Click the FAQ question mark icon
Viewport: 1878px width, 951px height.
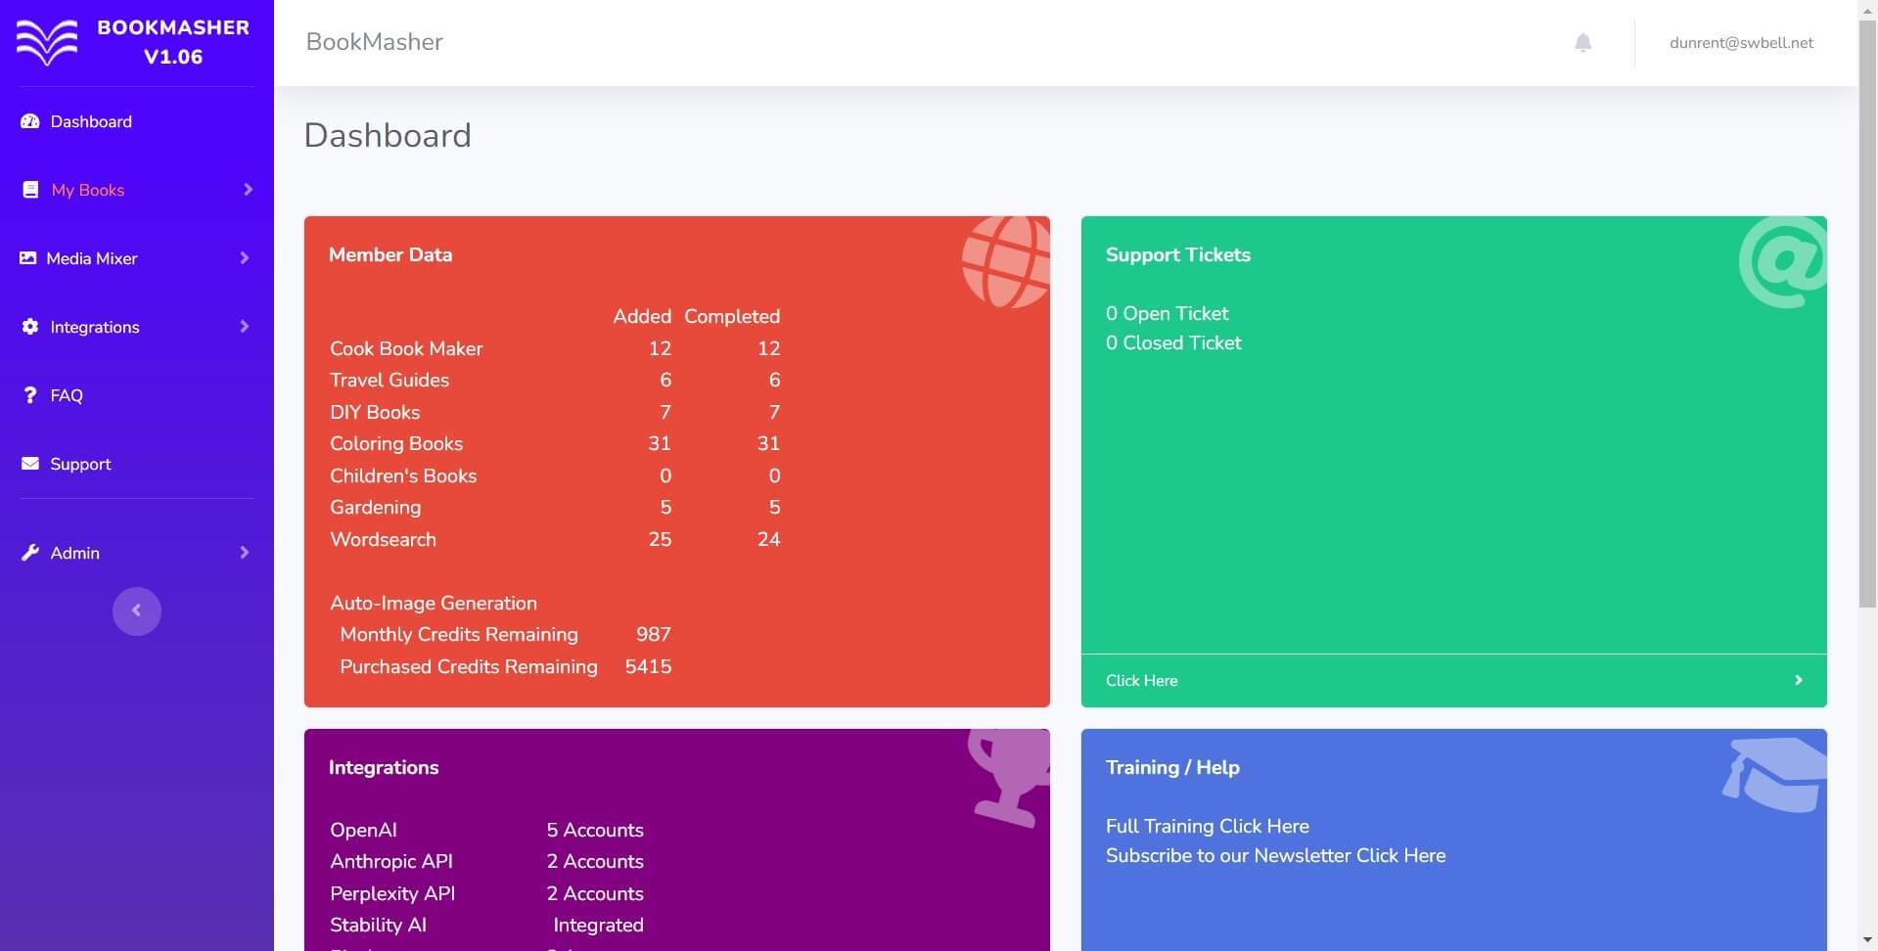point(30,395)
